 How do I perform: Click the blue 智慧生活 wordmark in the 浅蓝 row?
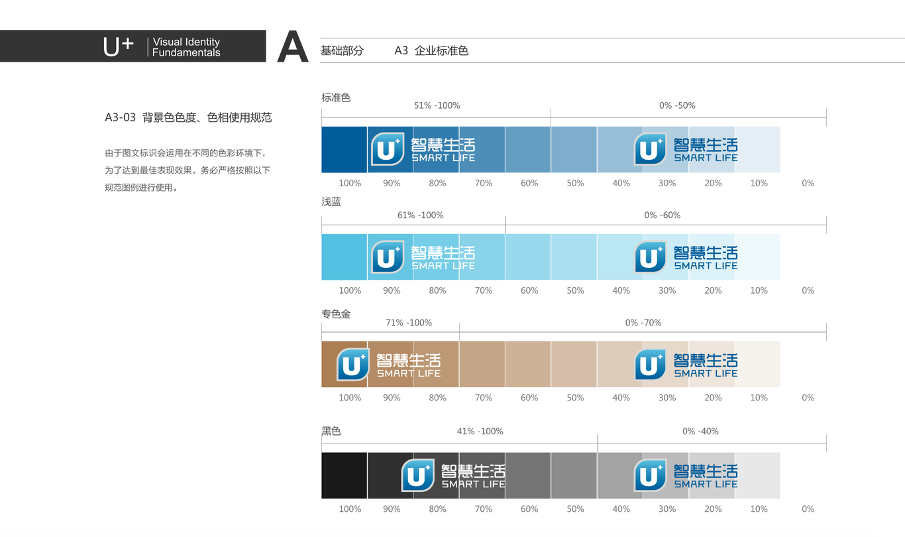click(x=706, y=253)
